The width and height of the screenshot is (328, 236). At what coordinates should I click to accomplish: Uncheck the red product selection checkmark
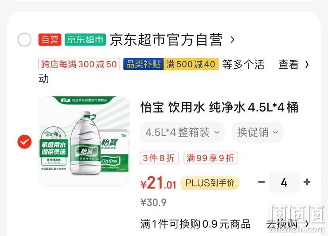tap(25, 142)
